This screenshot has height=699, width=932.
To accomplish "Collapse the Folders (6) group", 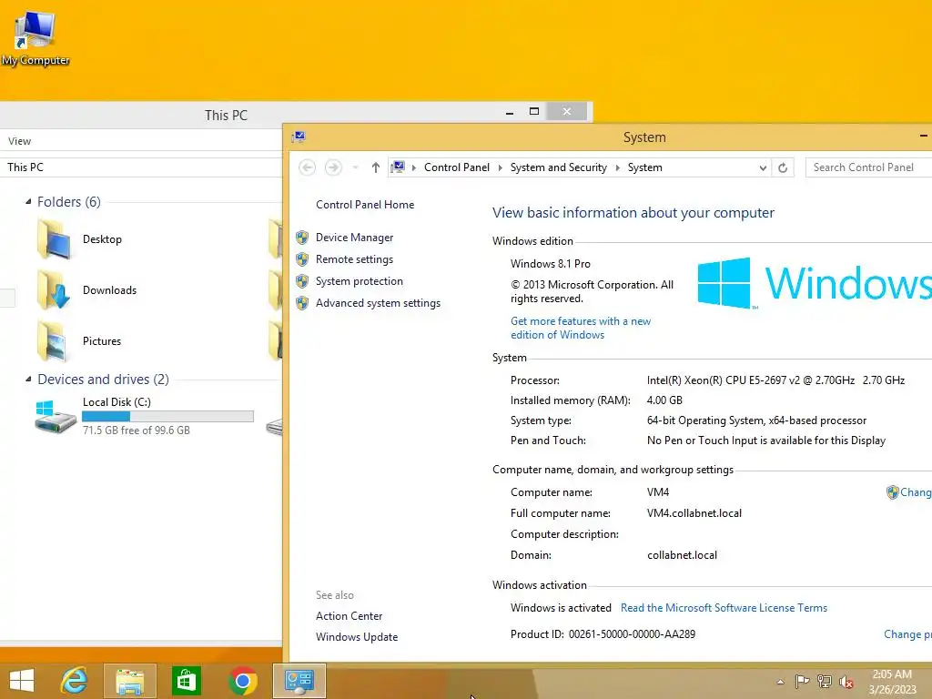I will coord(28,201).
